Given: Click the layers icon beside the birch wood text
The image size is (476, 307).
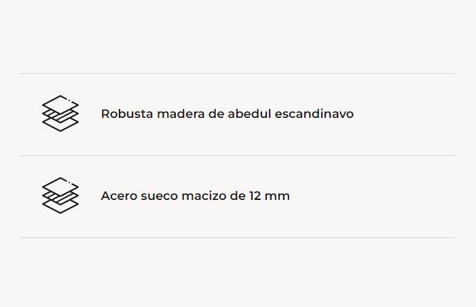Looking at the screenshot, I should [60, 113].
